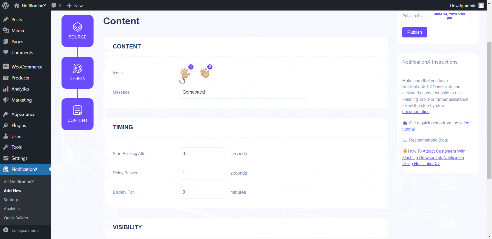Open the documentation link

click(x=416, y=112)
